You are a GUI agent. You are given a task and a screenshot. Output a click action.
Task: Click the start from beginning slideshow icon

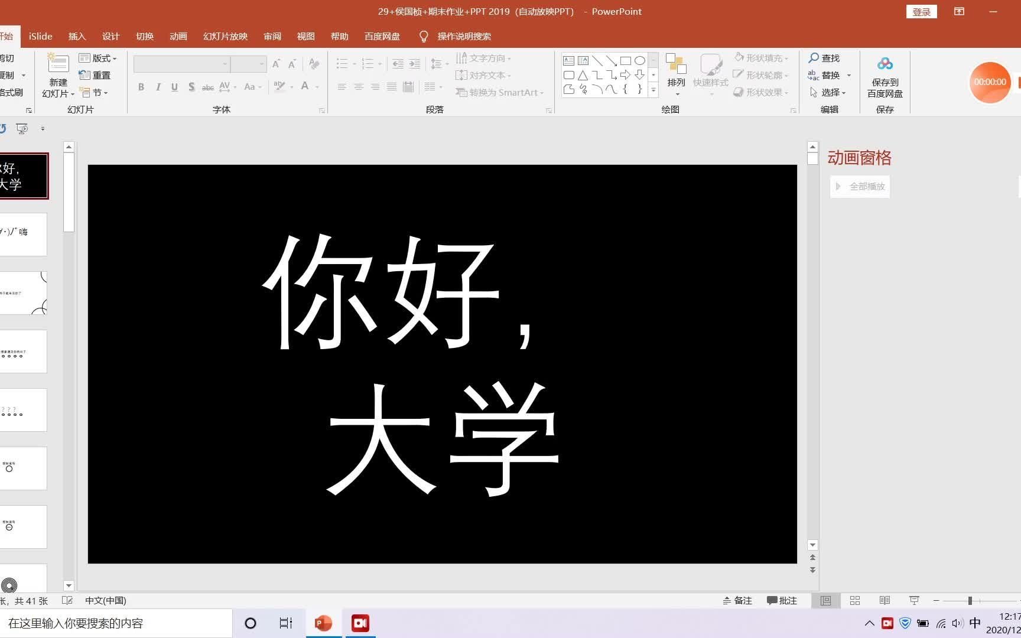(x=22, y=128)
